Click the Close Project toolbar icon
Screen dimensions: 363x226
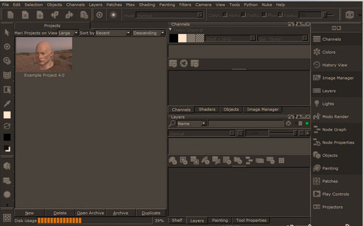pos(25,15)
